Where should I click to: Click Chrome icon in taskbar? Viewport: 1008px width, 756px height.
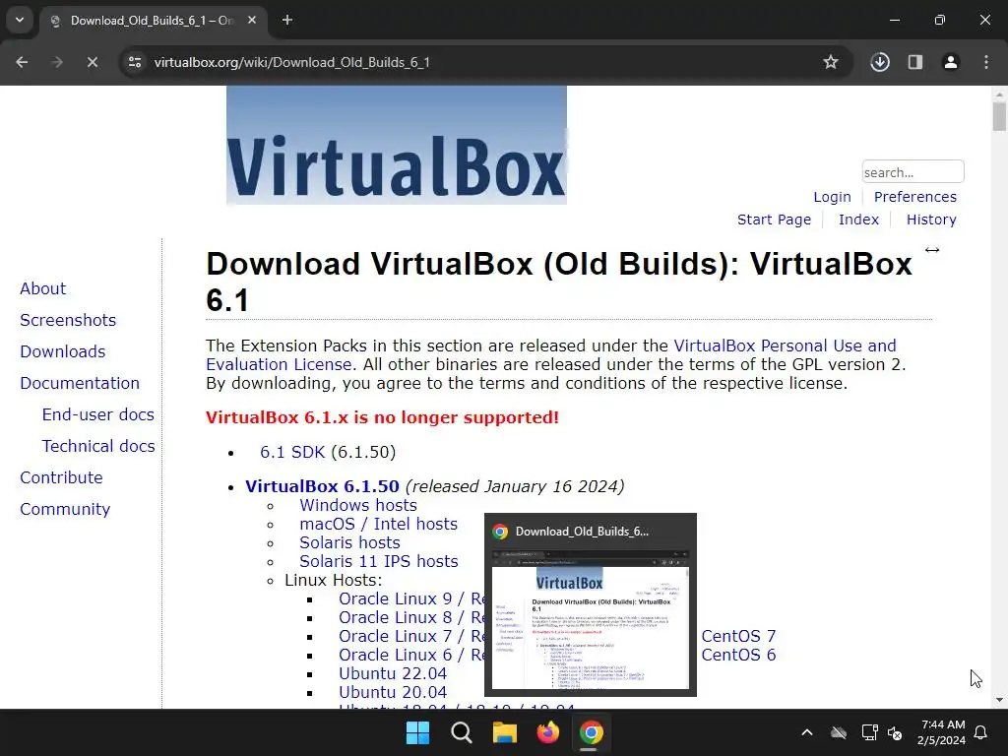[x=592, y=732]
